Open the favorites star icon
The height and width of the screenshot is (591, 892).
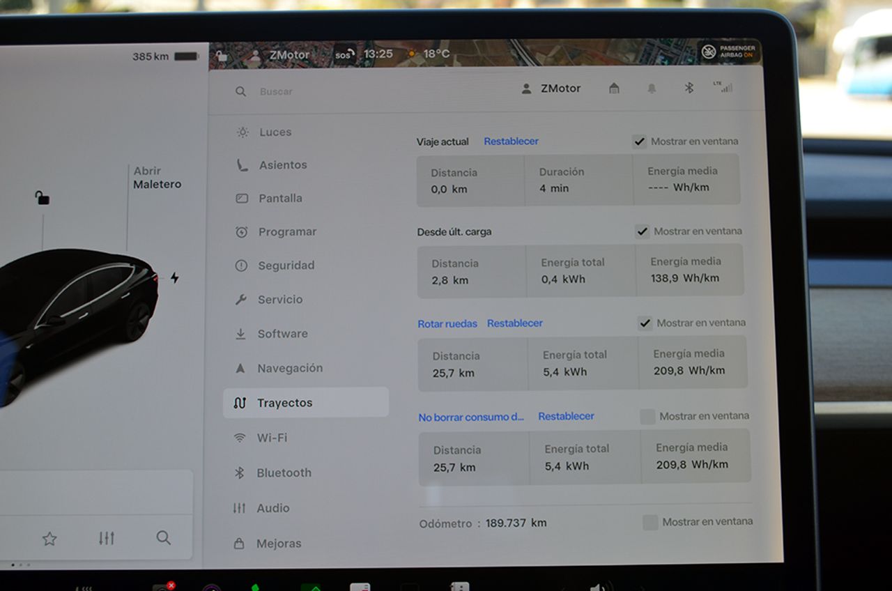click(x=49, y=538)
